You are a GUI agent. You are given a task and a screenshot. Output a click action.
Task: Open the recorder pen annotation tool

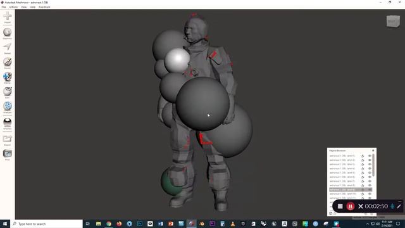[x=399, y=206]
